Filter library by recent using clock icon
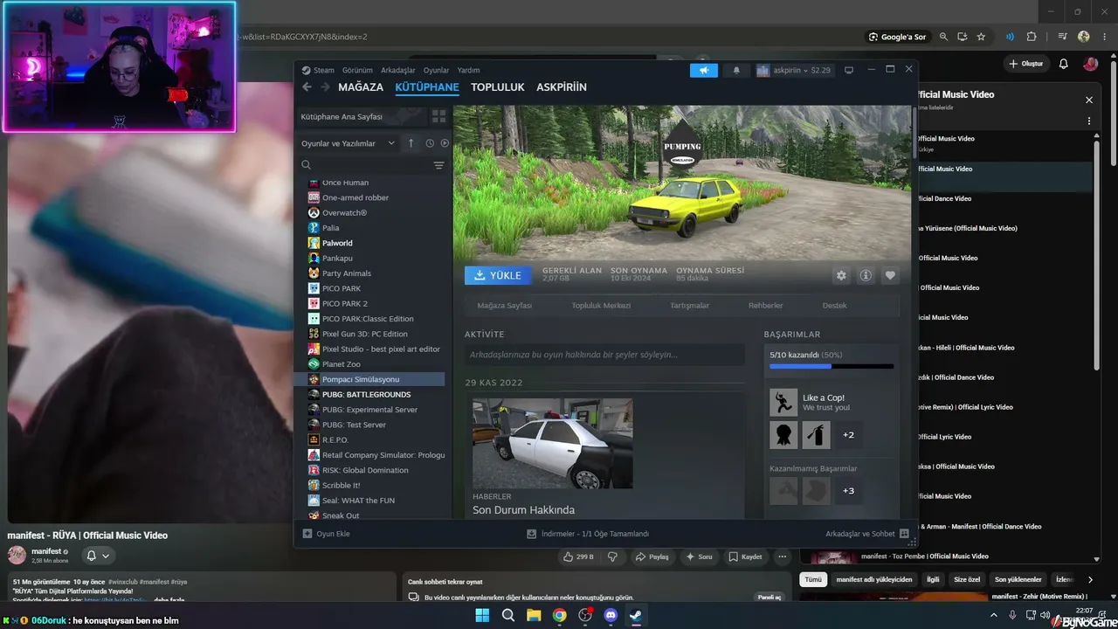This screenshot has width=1118, height=629. (x=430, y=143)
